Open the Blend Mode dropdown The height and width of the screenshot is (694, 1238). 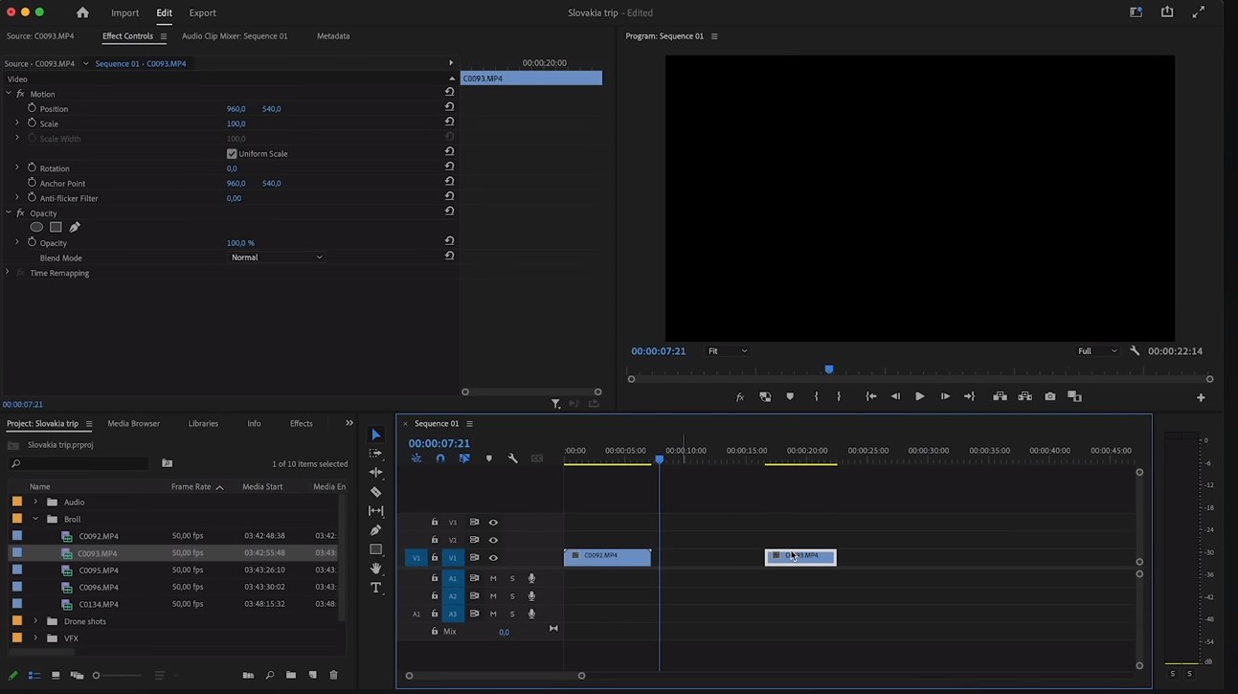click(277, 257)
